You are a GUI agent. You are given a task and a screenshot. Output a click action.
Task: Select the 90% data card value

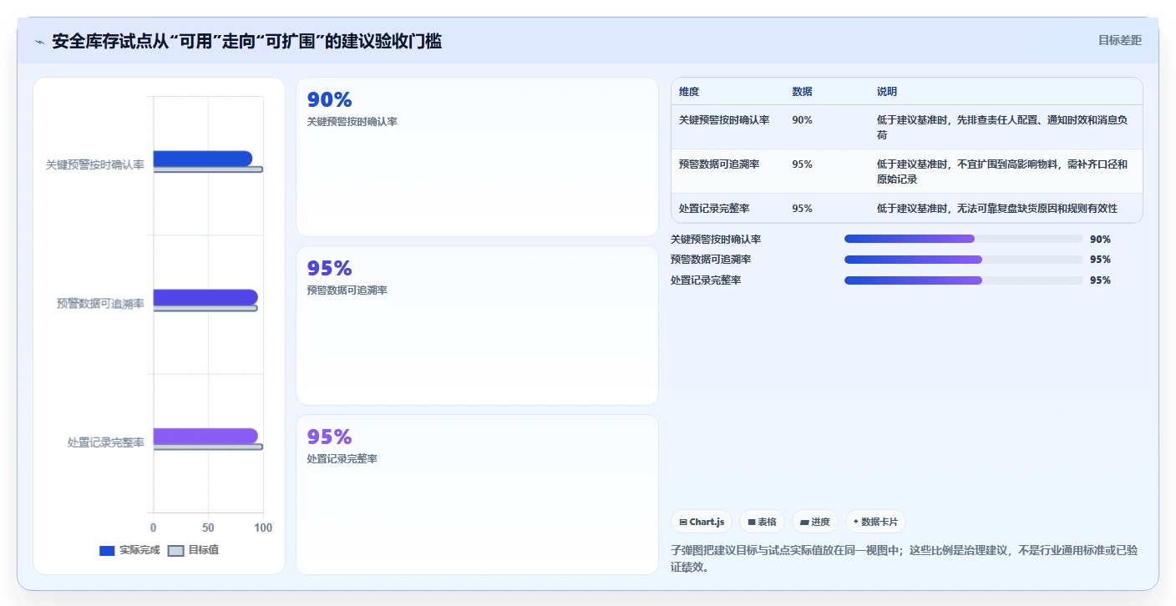click(x=330, y=100)
